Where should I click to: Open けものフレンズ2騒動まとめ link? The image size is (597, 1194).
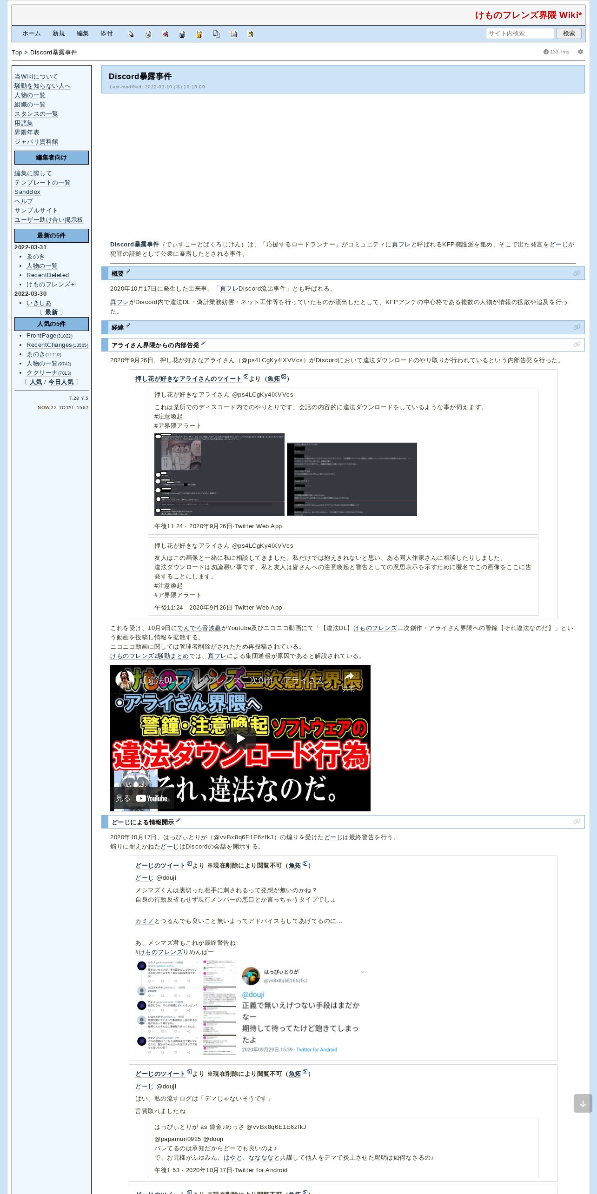pos(150,656)
